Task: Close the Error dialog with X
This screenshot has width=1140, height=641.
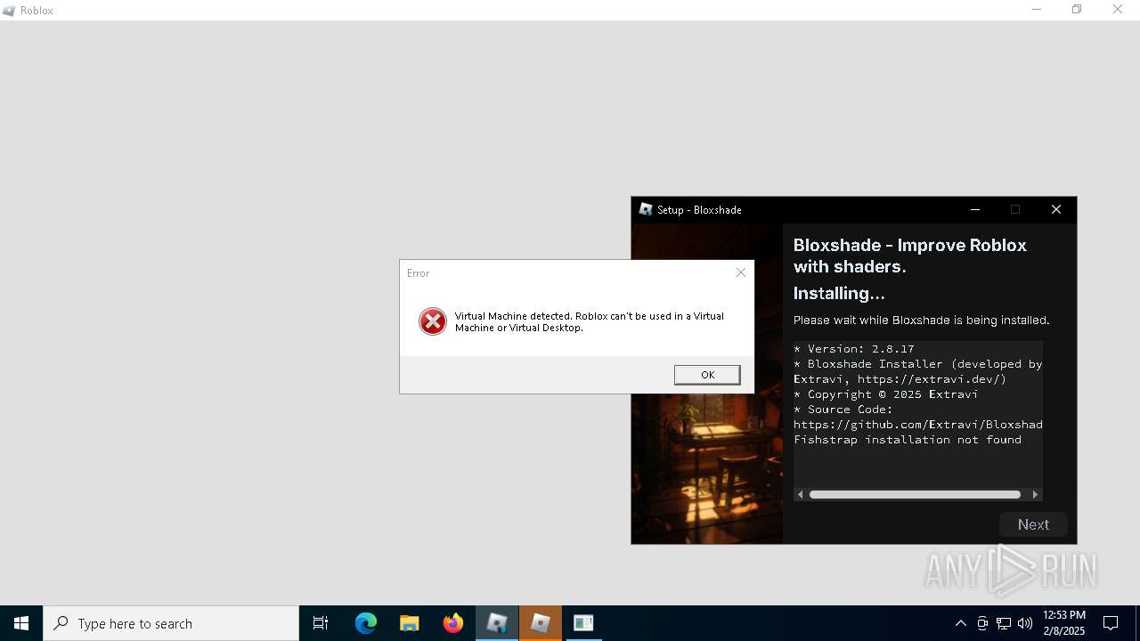Action: (741, 272)
